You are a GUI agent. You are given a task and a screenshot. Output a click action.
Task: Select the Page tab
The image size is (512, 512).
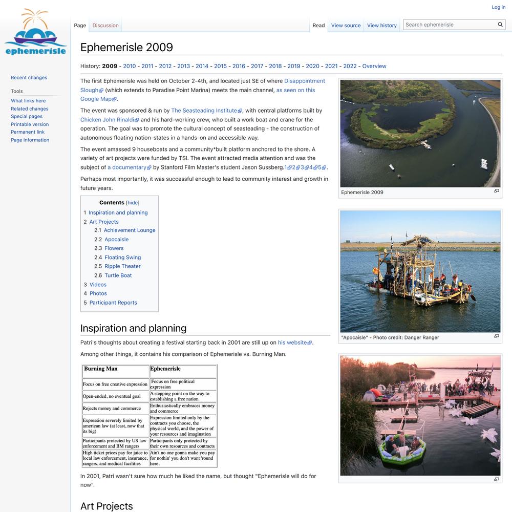pos(80,26)
